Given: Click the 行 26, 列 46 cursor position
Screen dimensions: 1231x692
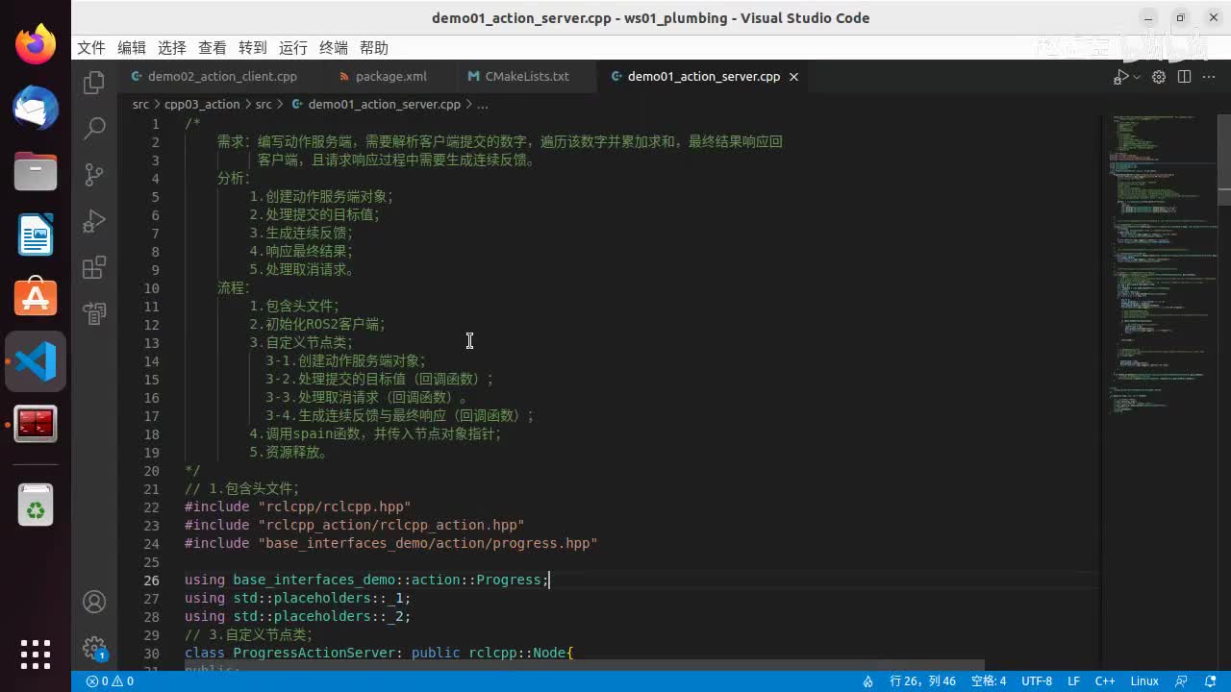Looking at the screenshot, I should pos(922,681).
